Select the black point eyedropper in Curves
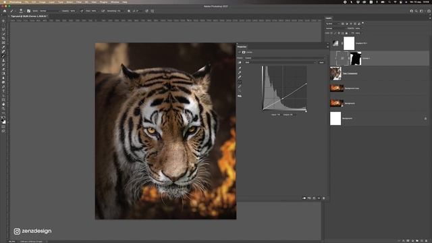Screen dimensions: 432x243 point(240,67)
